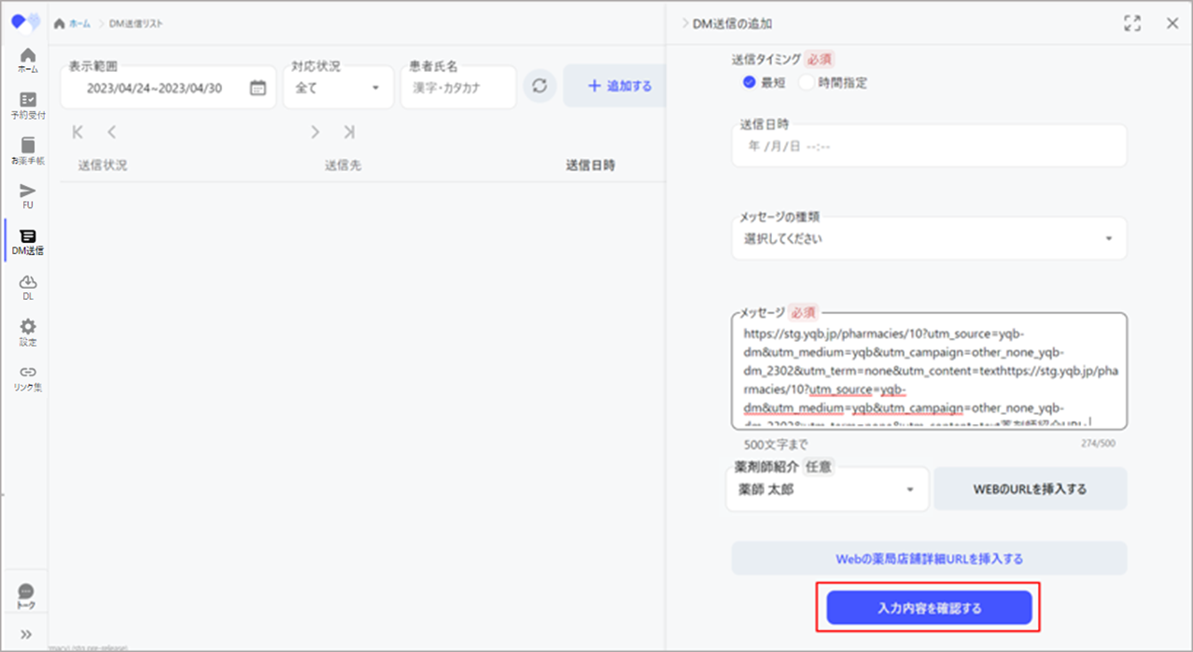This screenshot has width=1193, height=652.
Task: Open お薬手帳 sidebar icon
Action: point(28,149)
